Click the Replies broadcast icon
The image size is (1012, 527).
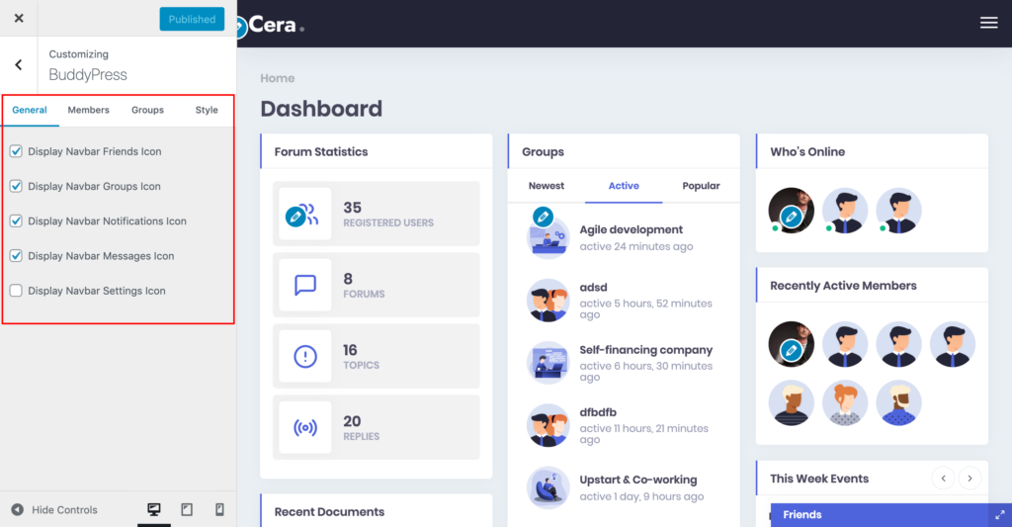(305, 427)
